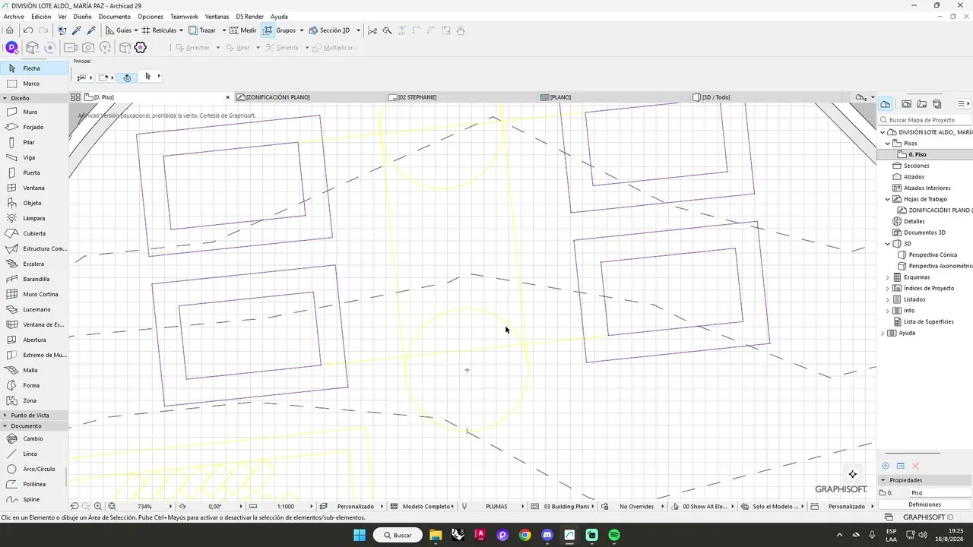This screenshot has width=973, height=547.
Task: Toggle the Guías guide lines button
Action: (118, 30)
